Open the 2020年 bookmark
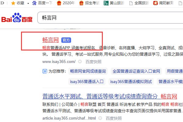This screenshot has height=122, width=183. click(66, 3)
